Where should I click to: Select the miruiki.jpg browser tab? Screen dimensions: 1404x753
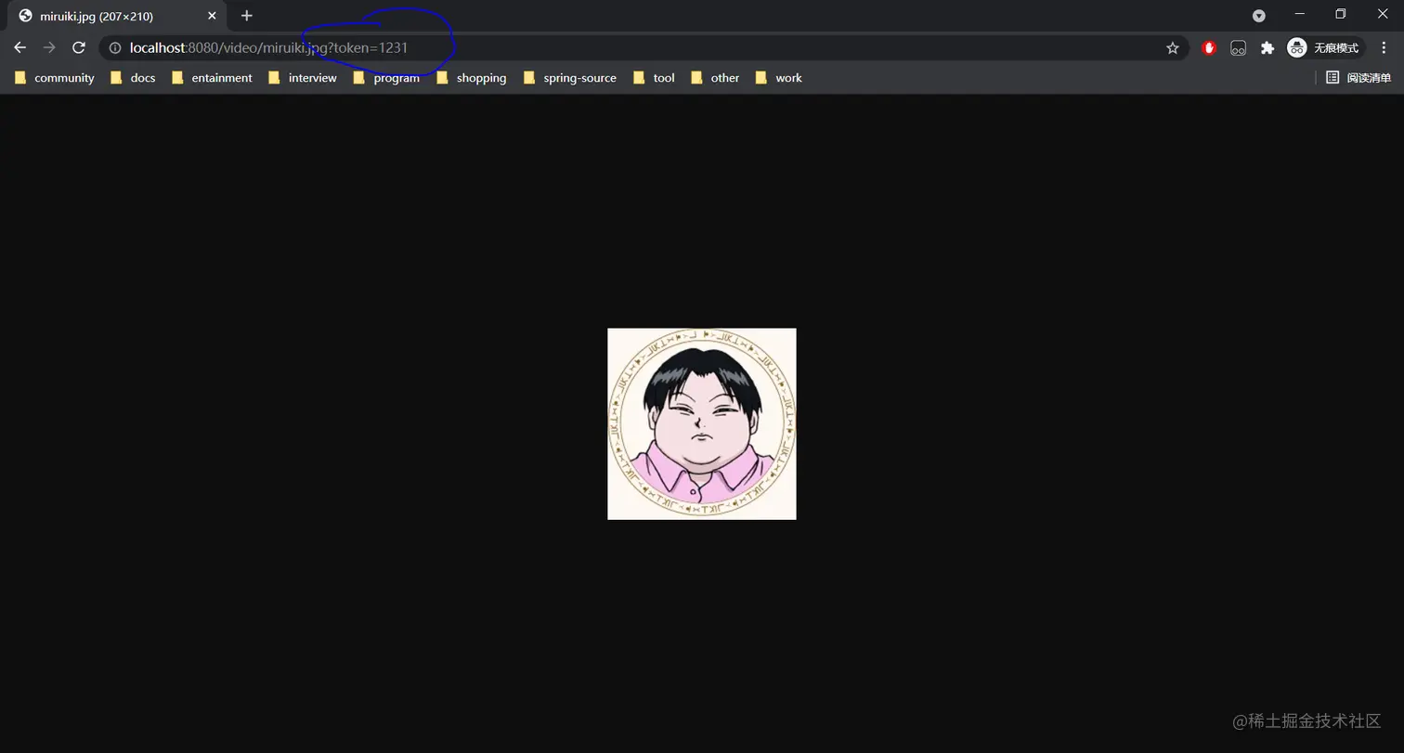click(x=111, y=15)
